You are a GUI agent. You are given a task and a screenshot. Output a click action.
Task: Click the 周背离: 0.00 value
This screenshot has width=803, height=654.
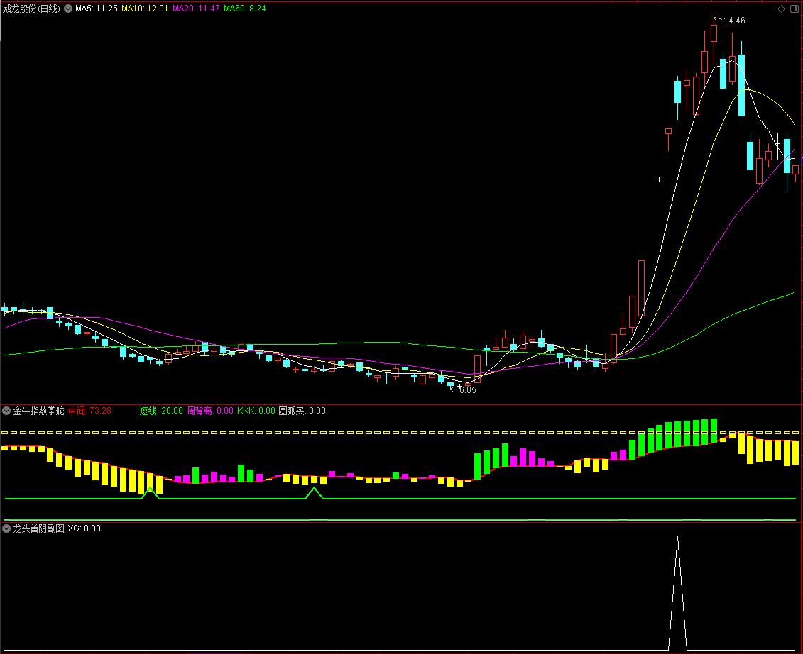(210, 411)
